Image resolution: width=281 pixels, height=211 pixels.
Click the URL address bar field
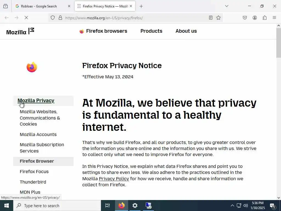click(132, 18)
